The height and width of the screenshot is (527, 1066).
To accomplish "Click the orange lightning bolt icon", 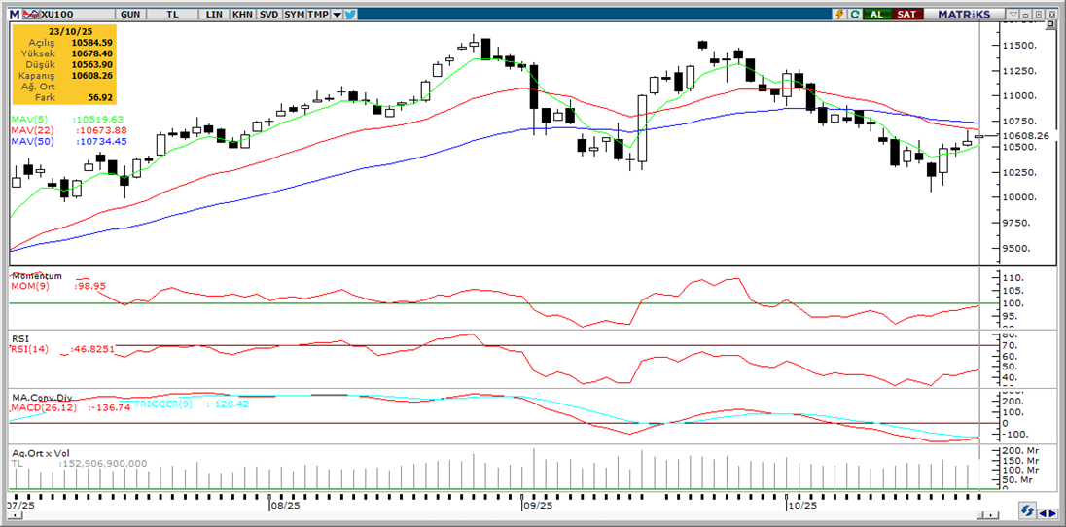I will click(839, 15).
